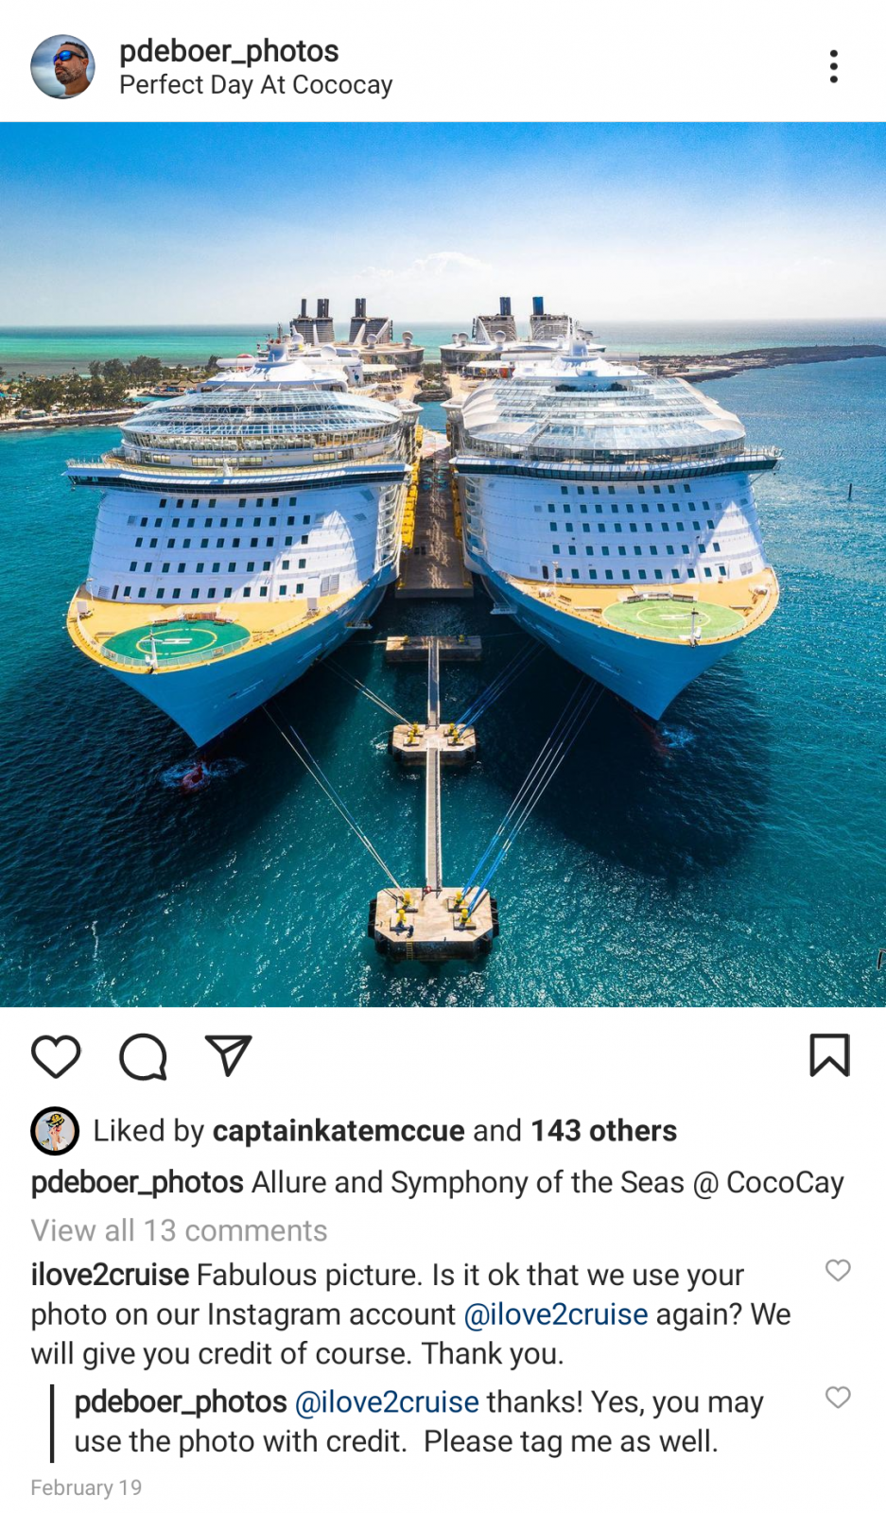
Task: Like the pdeboer_photos reply comment
Action: point(838,1397)
